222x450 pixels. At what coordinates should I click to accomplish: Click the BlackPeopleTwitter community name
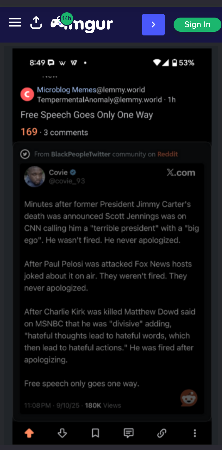click(81, 154)
